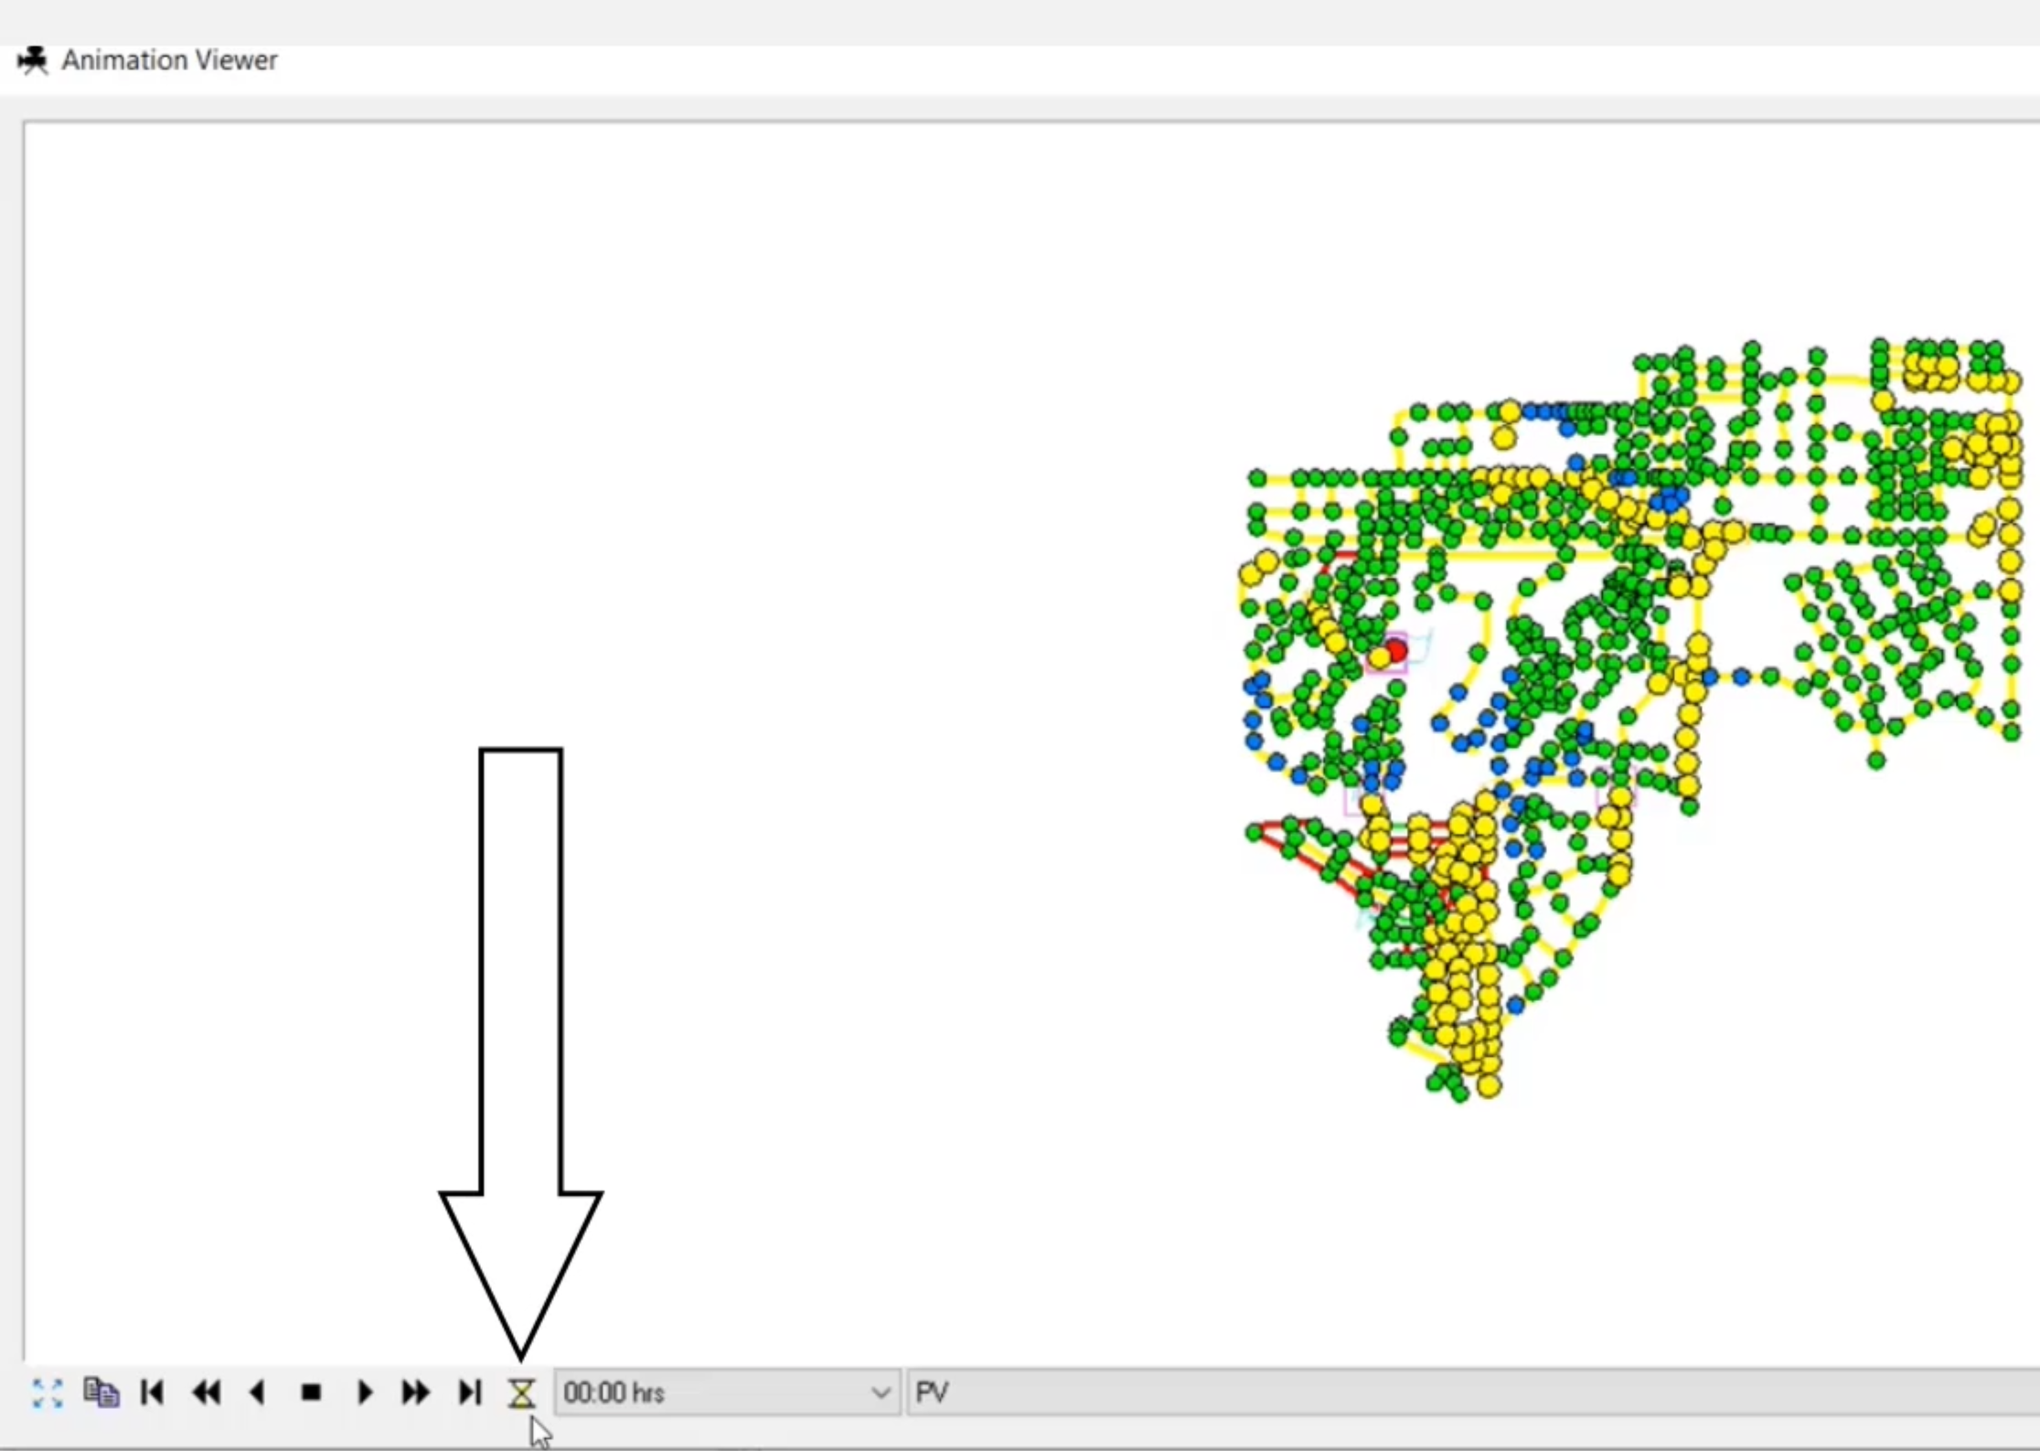The height and width of the screenshot is (1451, 2040).
Task: Fast forward the animation
Action: click(x=416, y=1392)
